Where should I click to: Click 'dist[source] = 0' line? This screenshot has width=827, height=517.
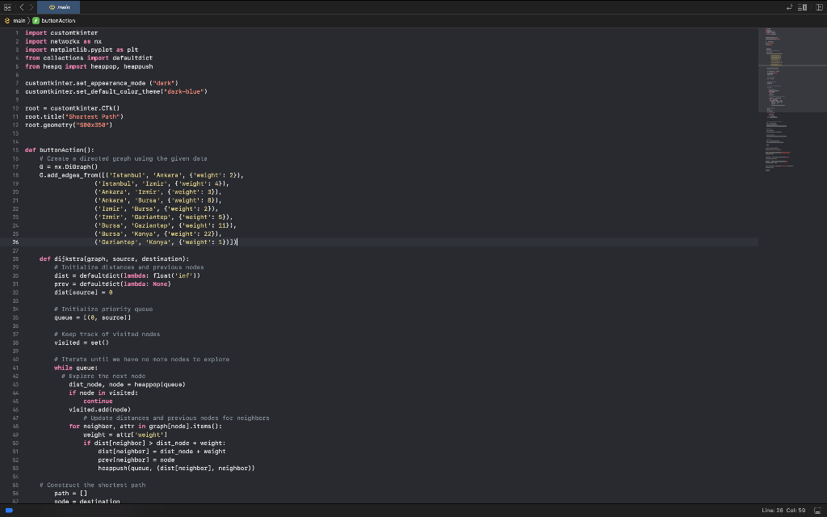[x=83, y=292]
